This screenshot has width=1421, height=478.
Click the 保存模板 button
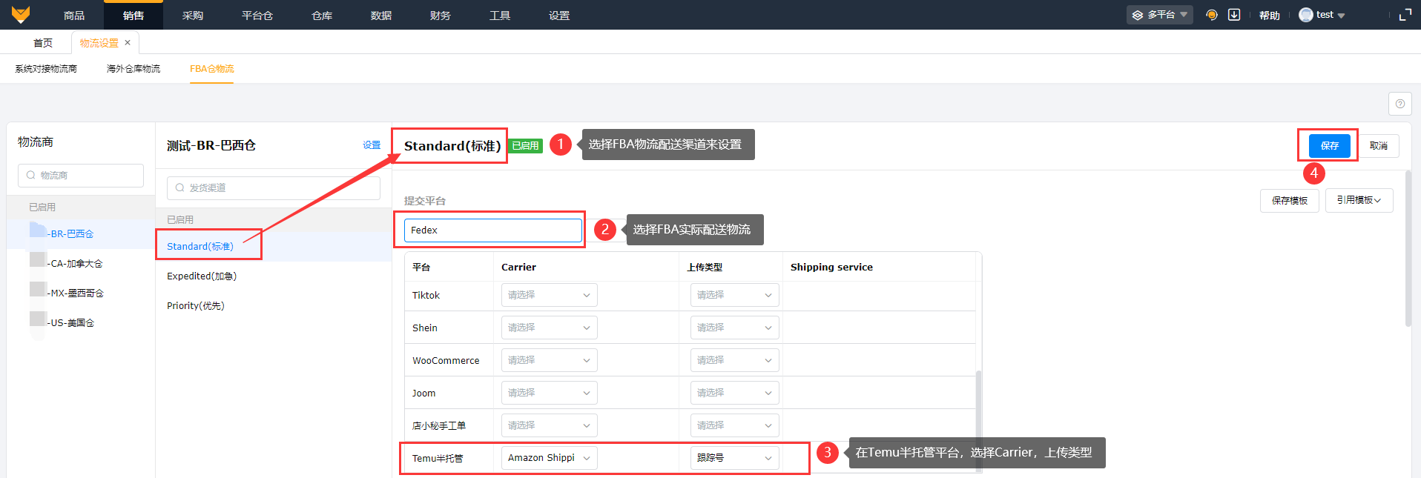1290,200
